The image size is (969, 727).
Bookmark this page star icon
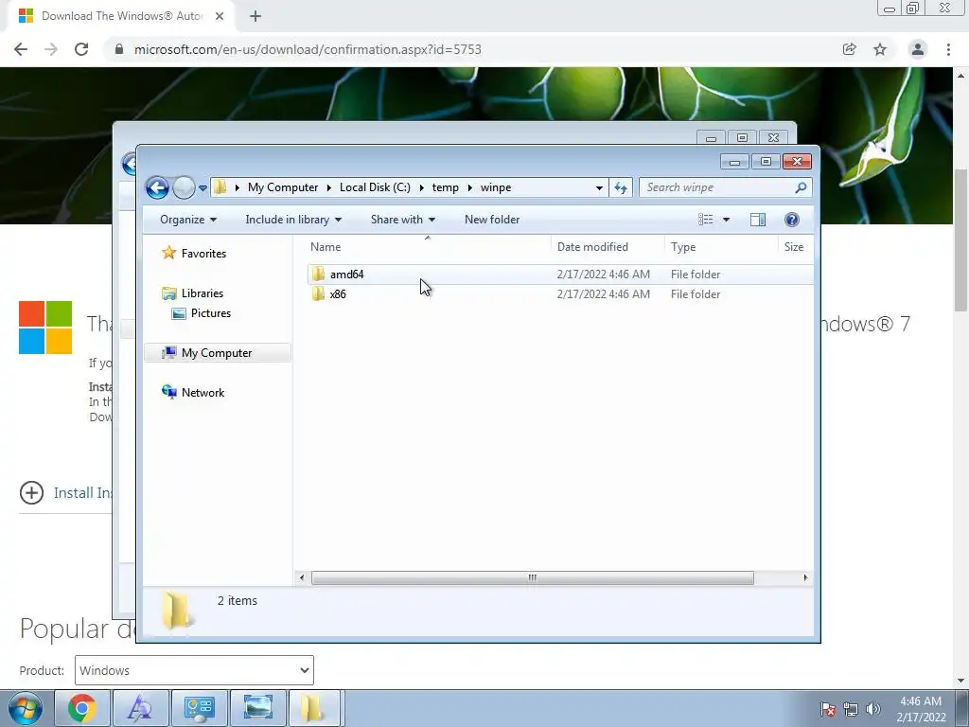880,49
